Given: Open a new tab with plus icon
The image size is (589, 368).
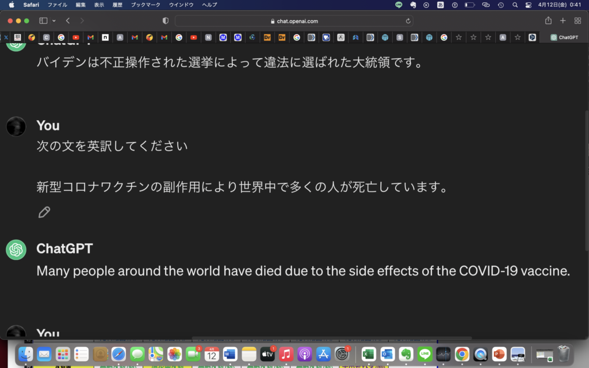Looking at the screenshot, I should 563,21.
